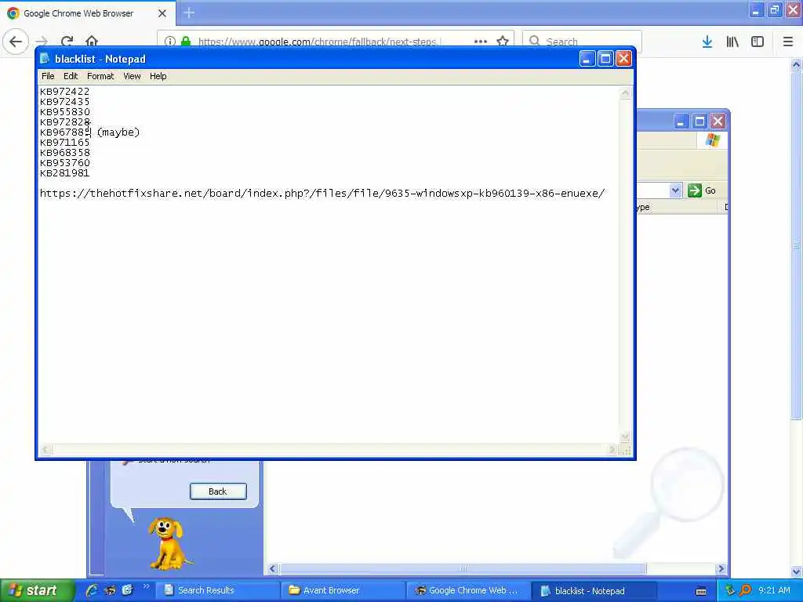Maximize the blacklist Notepad window
Screen dimensions: 803x602
coord(605,59)
